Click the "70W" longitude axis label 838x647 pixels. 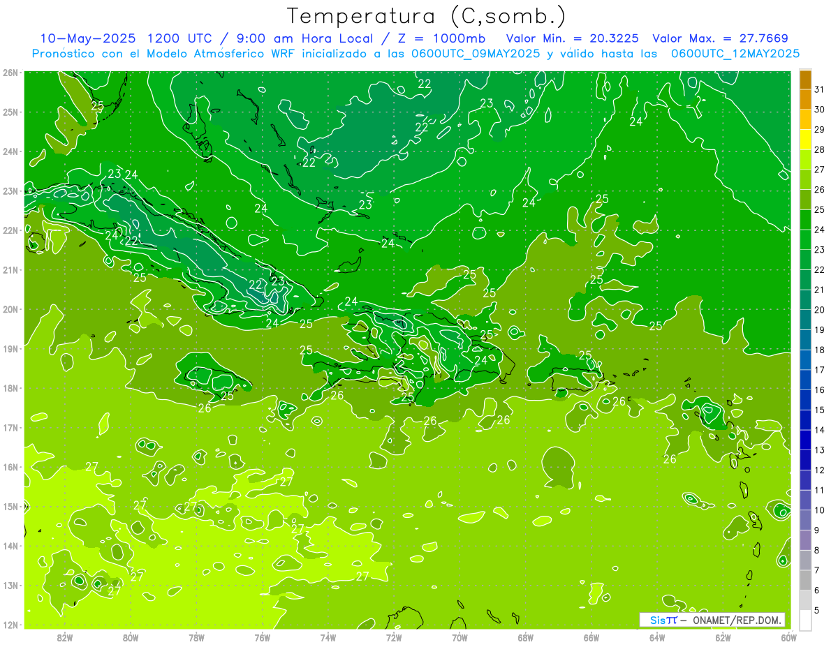coord(460,637)
